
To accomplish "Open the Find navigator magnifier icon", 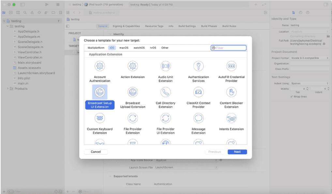I will tap(25, 12).
